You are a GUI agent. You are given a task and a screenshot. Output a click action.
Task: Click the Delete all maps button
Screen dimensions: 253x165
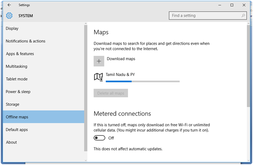tap(111, 93)
